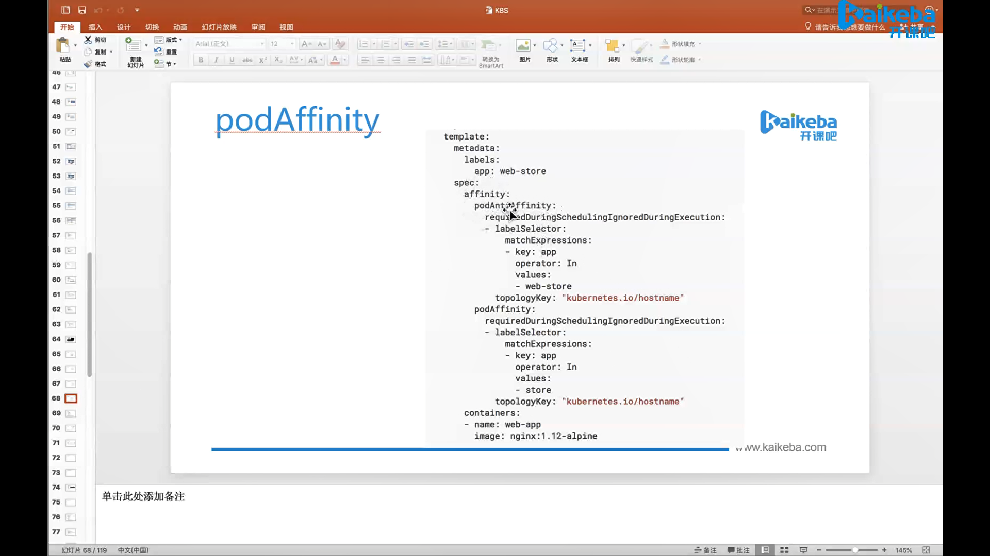Insert a picture using the 图片 icon
The height and width of the screenshot is (556, 990).
coord(523,46)
